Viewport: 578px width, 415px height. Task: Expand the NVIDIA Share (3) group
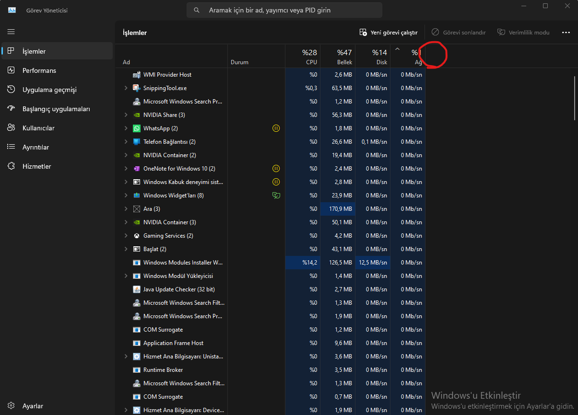click(x=126, y=115)
